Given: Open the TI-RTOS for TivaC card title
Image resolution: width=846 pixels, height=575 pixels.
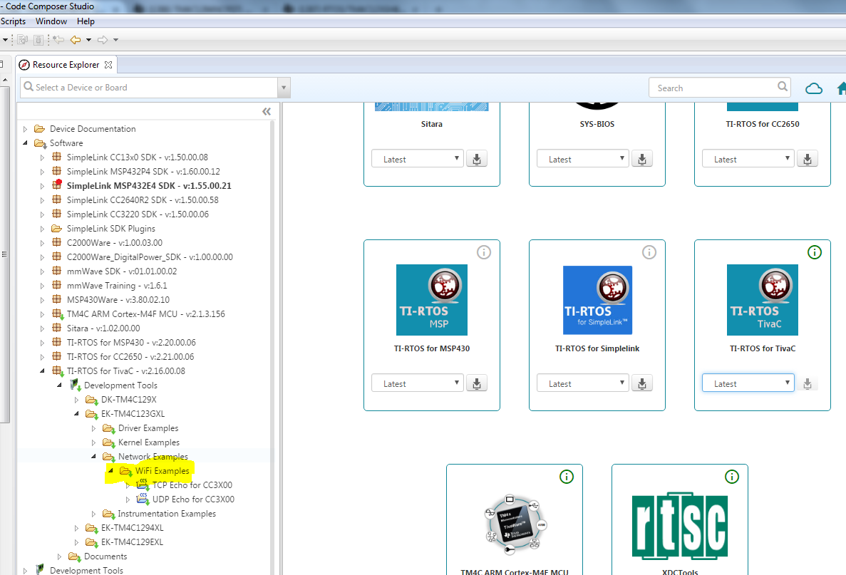Looking at the screenshot, I should [763, 348].
